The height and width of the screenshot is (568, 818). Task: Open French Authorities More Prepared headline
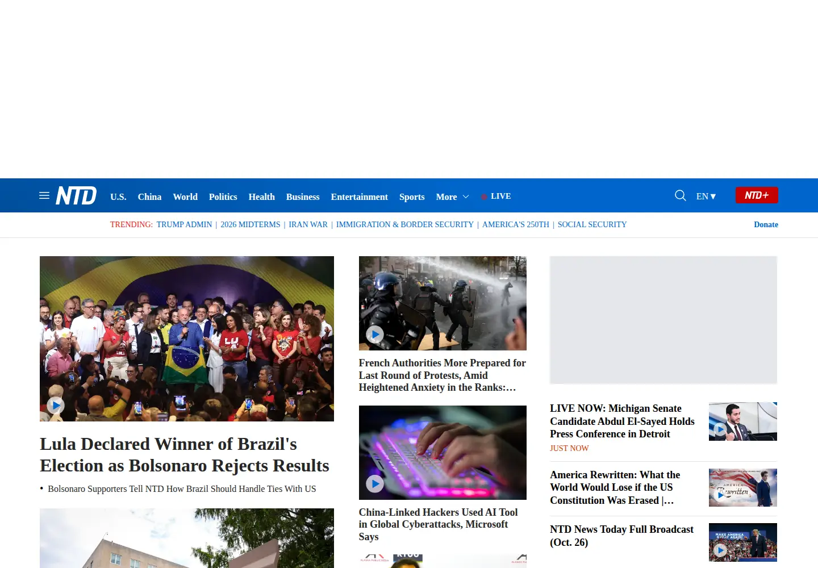[x=443, y=375]
